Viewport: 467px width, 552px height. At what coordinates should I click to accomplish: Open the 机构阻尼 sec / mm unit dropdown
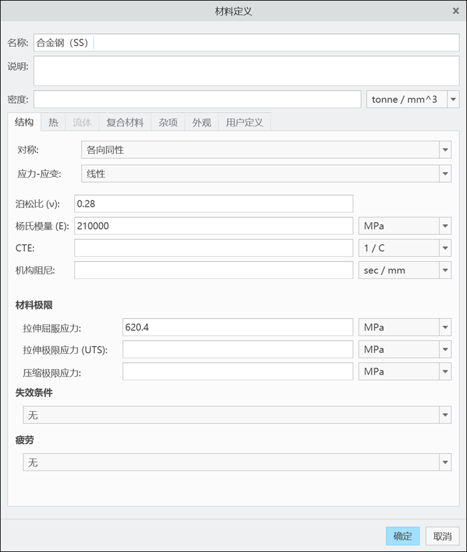(405, 270)
